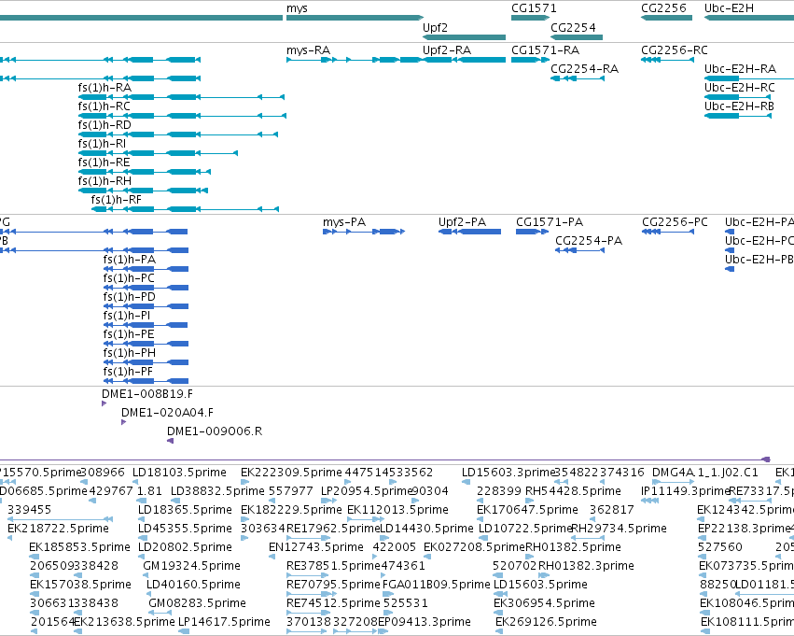Click the fs(1)h-RD transcript label

coord(104,126)
